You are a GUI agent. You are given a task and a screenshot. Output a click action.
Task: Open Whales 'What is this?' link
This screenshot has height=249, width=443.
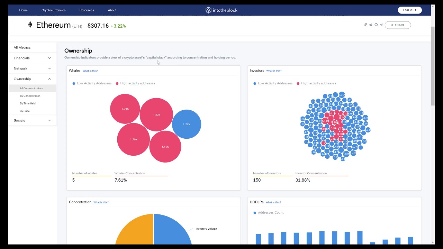click(90, 71)
